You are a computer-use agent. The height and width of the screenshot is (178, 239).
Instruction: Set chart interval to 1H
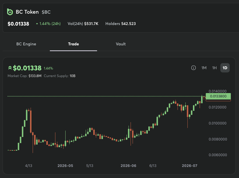click(214, 68)
